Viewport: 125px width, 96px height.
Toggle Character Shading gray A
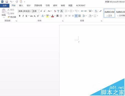click(x=57, y=16)
